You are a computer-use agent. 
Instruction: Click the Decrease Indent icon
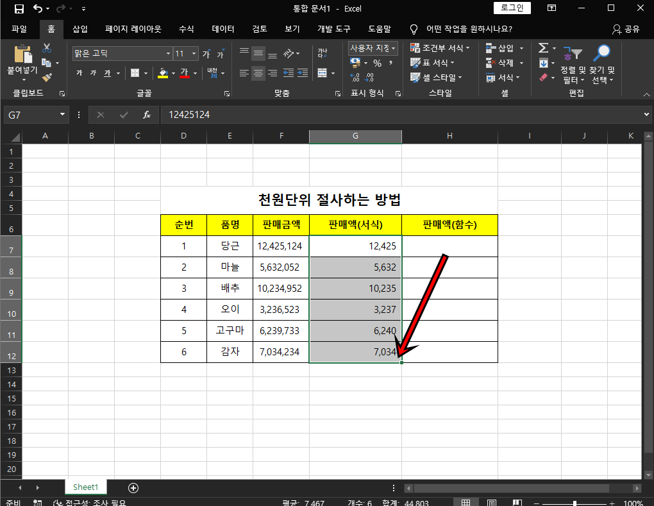[x=289, y=73]
